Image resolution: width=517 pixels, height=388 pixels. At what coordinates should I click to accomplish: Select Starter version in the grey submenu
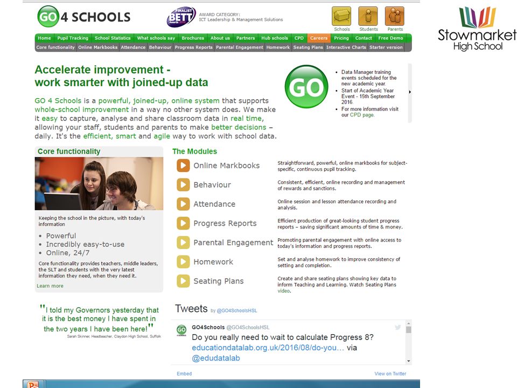tap(386, 47)
